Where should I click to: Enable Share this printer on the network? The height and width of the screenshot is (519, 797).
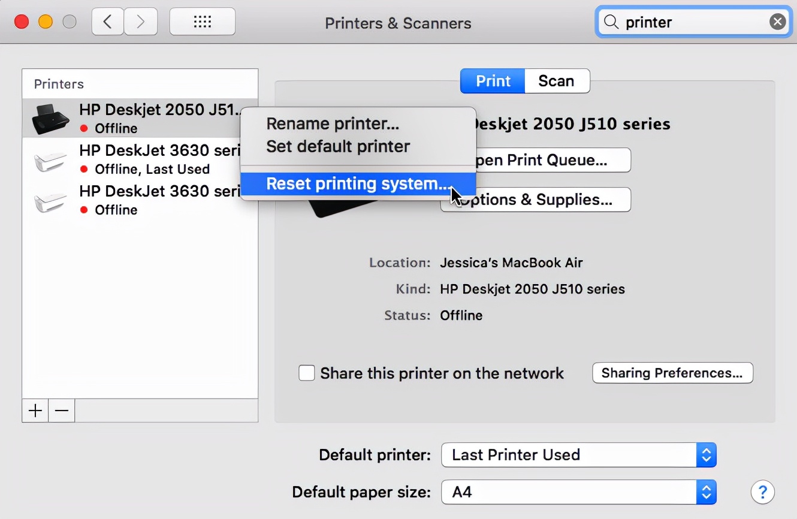[307, 373]
